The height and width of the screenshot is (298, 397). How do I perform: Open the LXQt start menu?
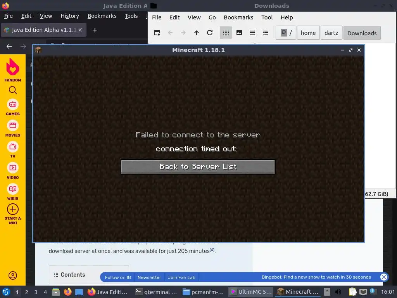(x=6, y=292)
